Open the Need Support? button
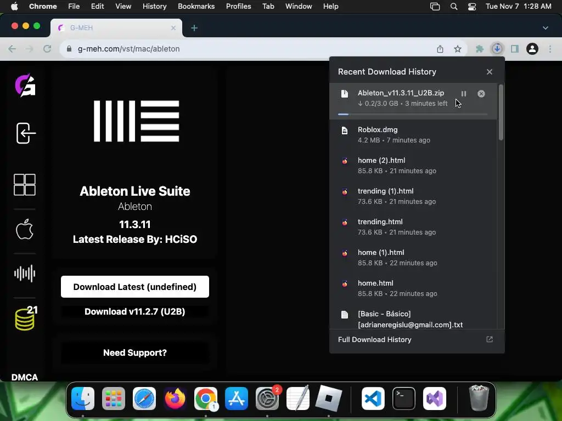562x421 pixels. [x=135, y=352]
